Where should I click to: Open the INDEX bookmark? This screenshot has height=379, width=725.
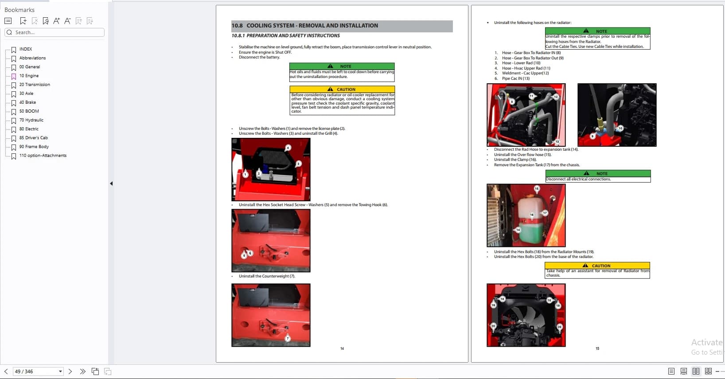[26, 49]
